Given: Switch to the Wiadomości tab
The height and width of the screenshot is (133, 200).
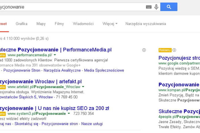Looking at the screenshot, I should pyautogui.click(x=83, y=24).
